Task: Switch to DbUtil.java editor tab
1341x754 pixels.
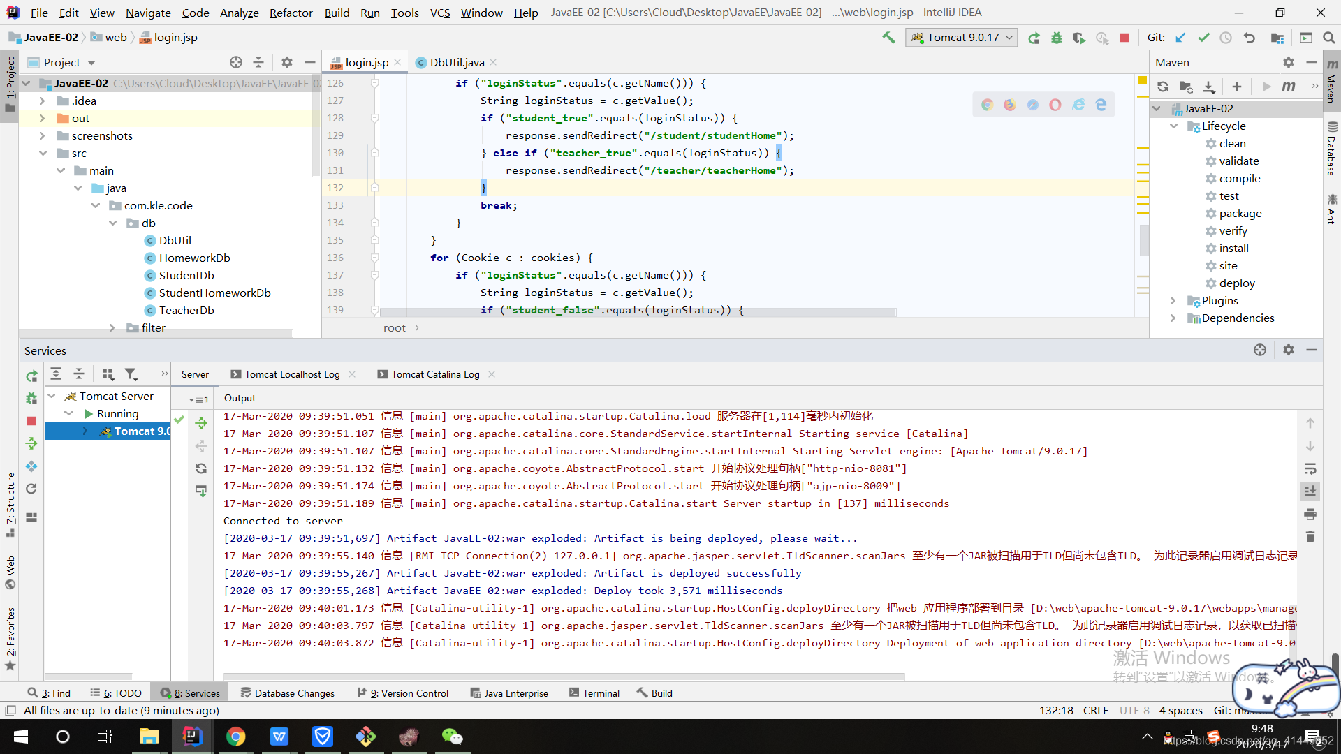Action: point(457,62)
